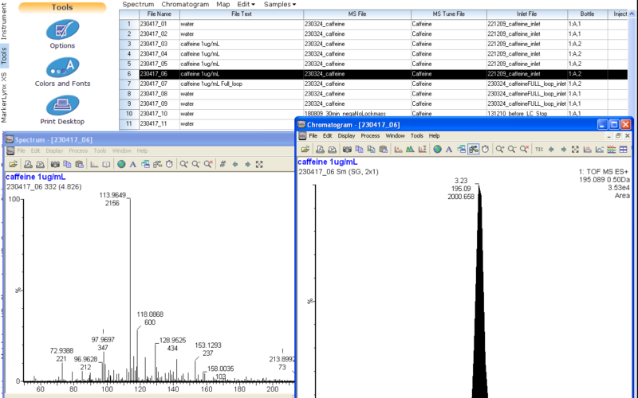Expand the Edit dropdown above sample list

[x=246, y=4]
